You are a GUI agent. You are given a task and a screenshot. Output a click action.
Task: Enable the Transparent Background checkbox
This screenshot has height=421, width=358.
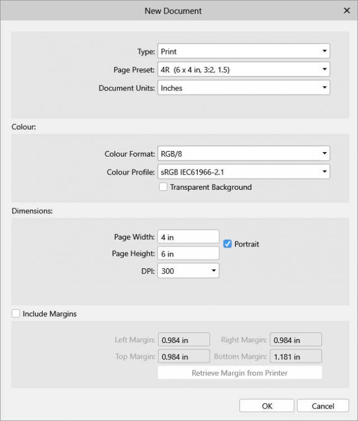tap(163, 187)
